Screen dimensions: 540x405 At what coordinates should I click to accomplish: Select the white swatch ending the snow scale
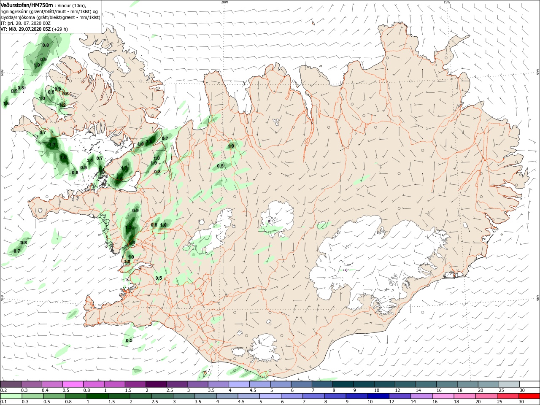(529, 384)
